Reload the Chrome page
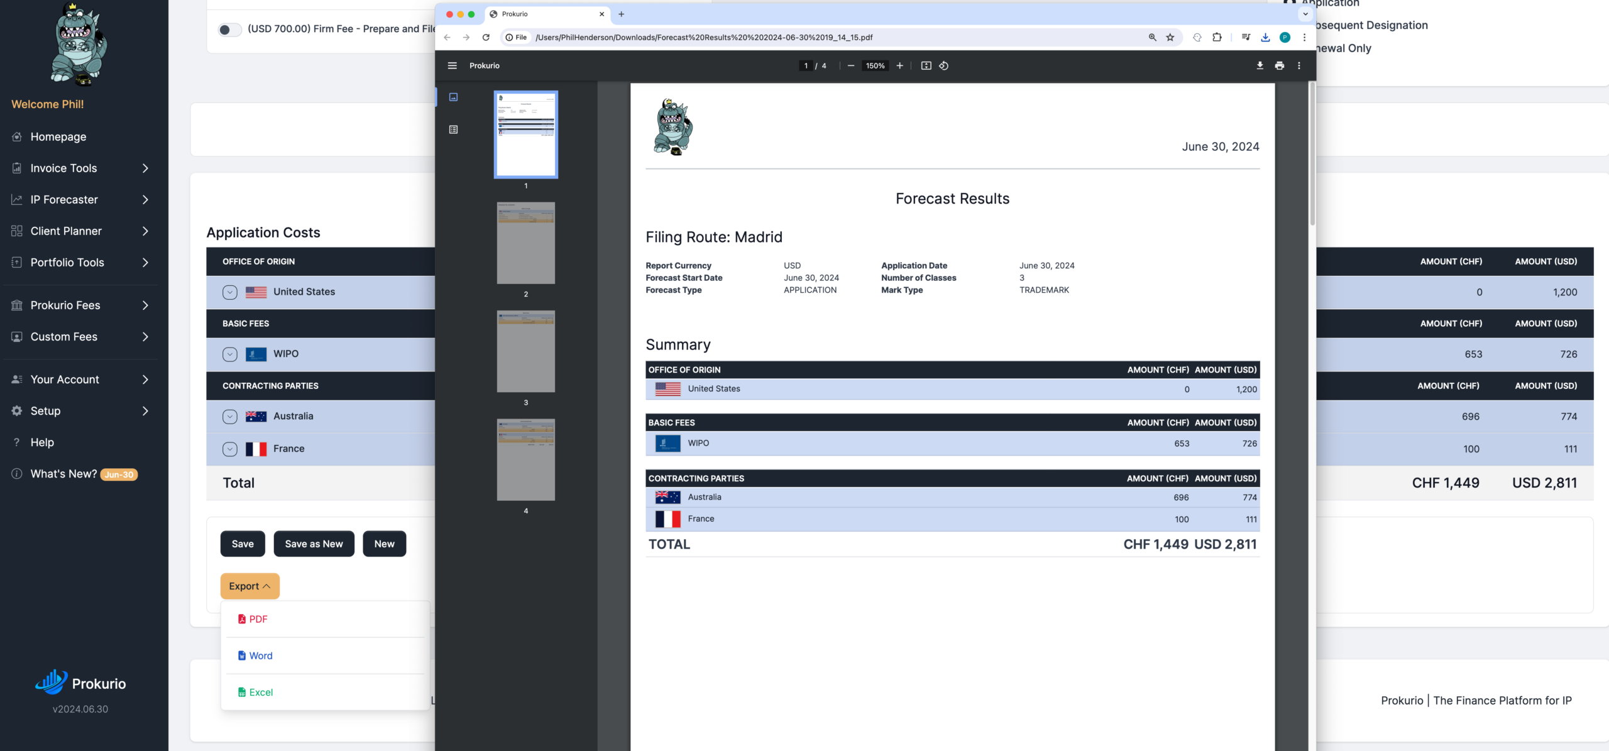1609x751 pixels. 486,37
